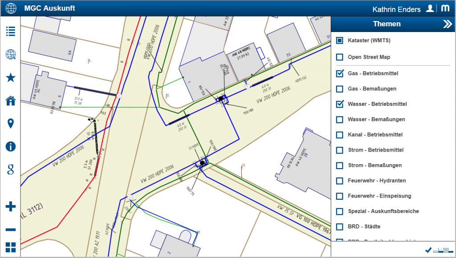Open the list menu icon in sidebar
Viewport: 456px width, 258px height.
[x=11, y=31]
